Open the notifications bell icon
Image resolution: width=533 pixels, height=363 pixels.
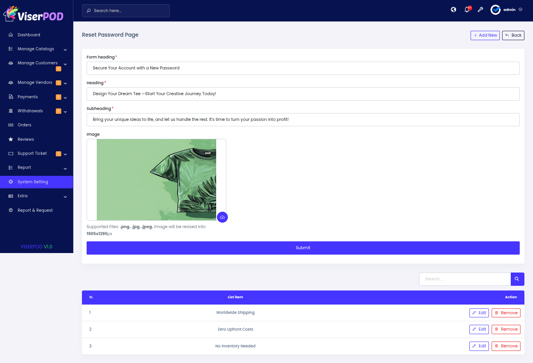pos(467,10)
